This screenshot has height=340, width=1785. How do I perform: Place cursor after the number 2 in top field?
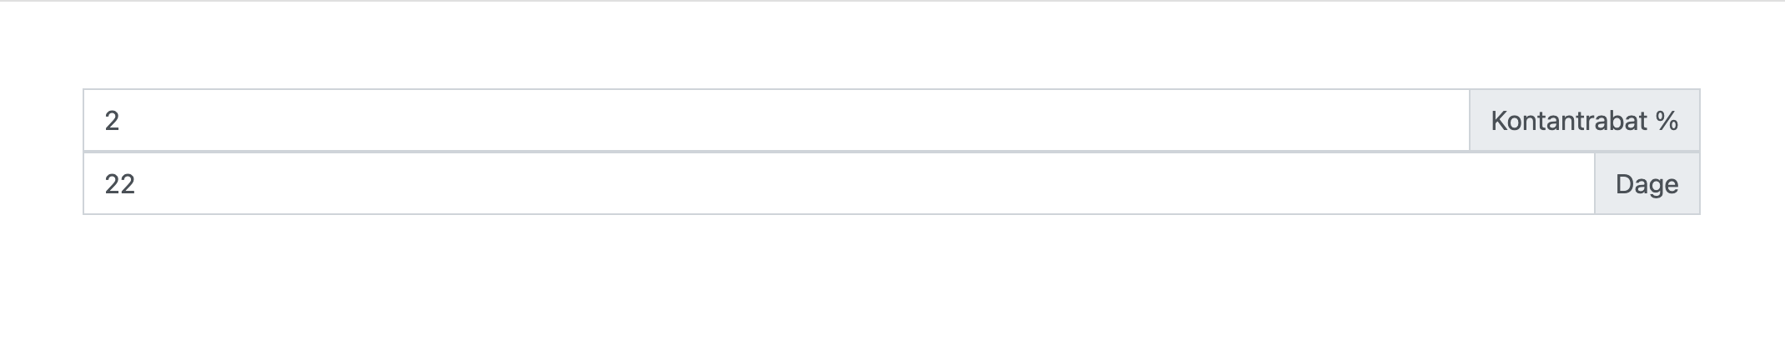click(x=122, y=121)
